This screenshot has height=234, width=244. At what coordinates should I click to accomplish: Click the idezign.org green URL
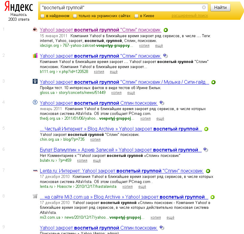(86, 46)
